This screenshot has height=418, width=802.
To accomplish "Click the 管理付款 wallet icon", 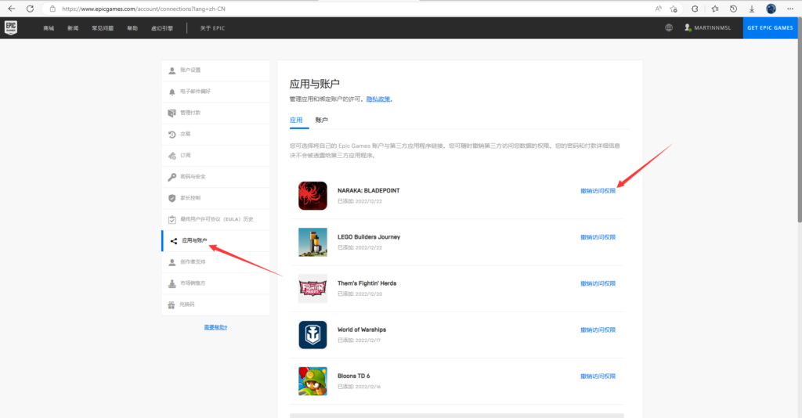I will 172,113.
